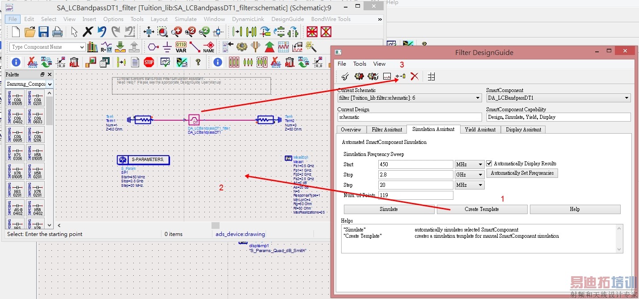This screenshot has width=639, height=299.
Task: Click the NAME wire label icon
Action: click(x=209, y=47)
